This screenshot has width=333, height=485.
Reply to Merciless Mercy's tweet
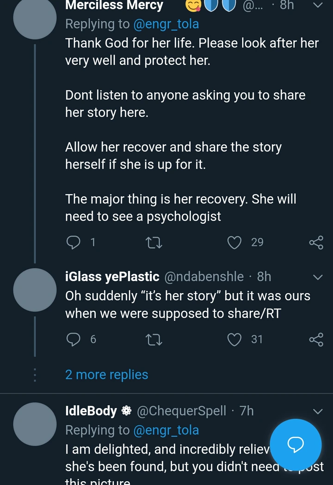pos(74,242)
